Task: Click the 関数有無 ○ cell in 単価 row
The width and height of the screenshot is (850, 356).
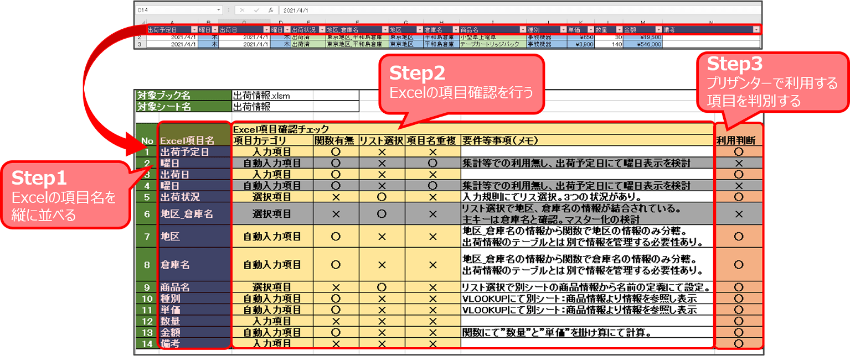Action: click(x=336, y=310)
